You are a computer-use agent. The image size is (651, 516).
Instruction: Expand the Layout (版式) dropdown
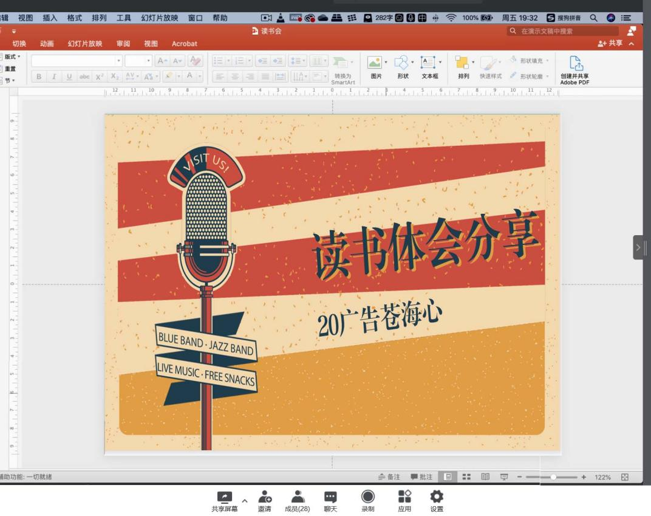pos(11,57)
